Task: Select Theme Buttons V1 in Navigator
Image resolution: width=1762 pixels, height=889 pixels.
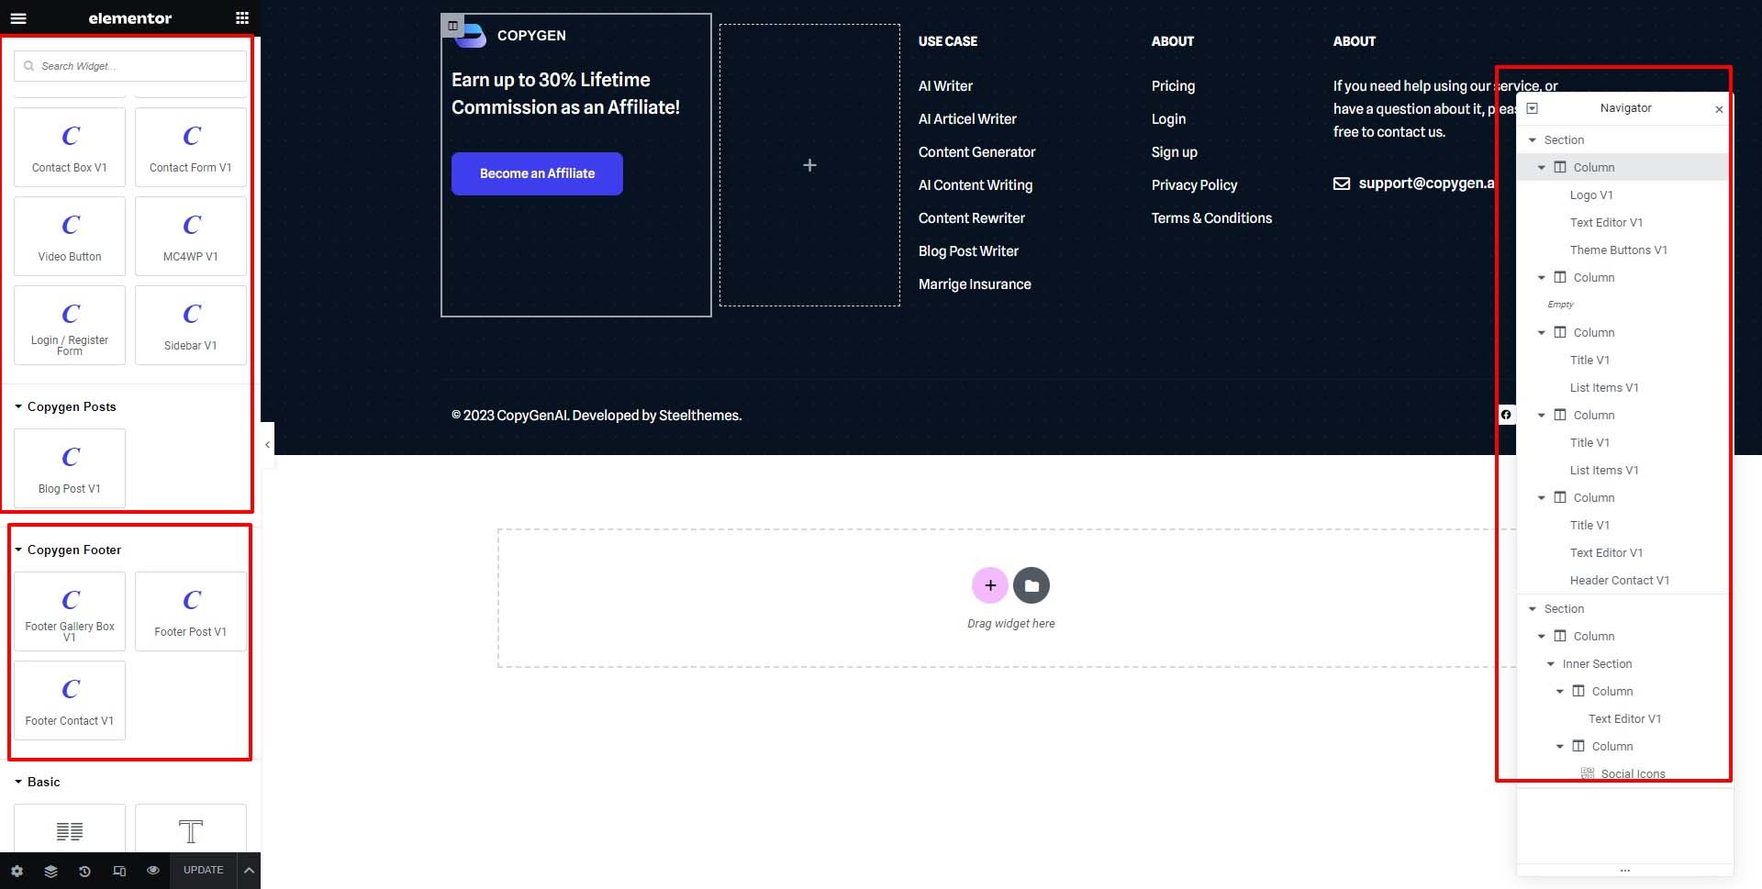Action: (x=1618, y=250)
